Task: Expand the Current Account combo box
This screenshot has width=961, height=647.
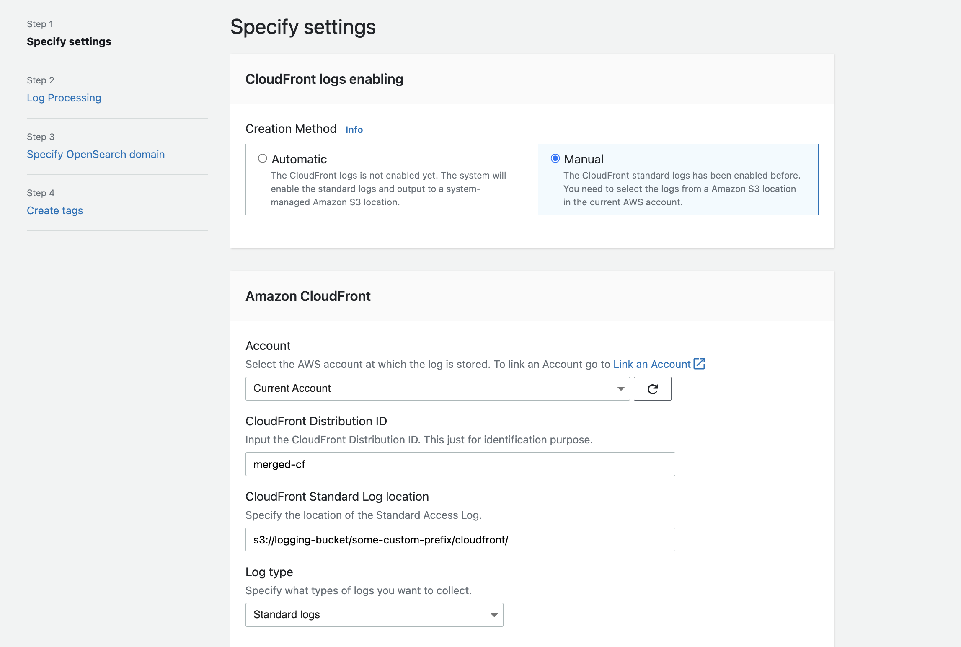Action: point(437,388)
